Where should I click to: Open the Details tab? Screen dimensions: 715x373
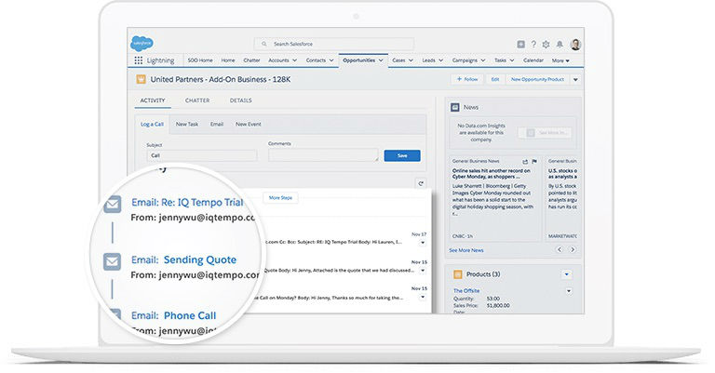[x=240, y=100]
